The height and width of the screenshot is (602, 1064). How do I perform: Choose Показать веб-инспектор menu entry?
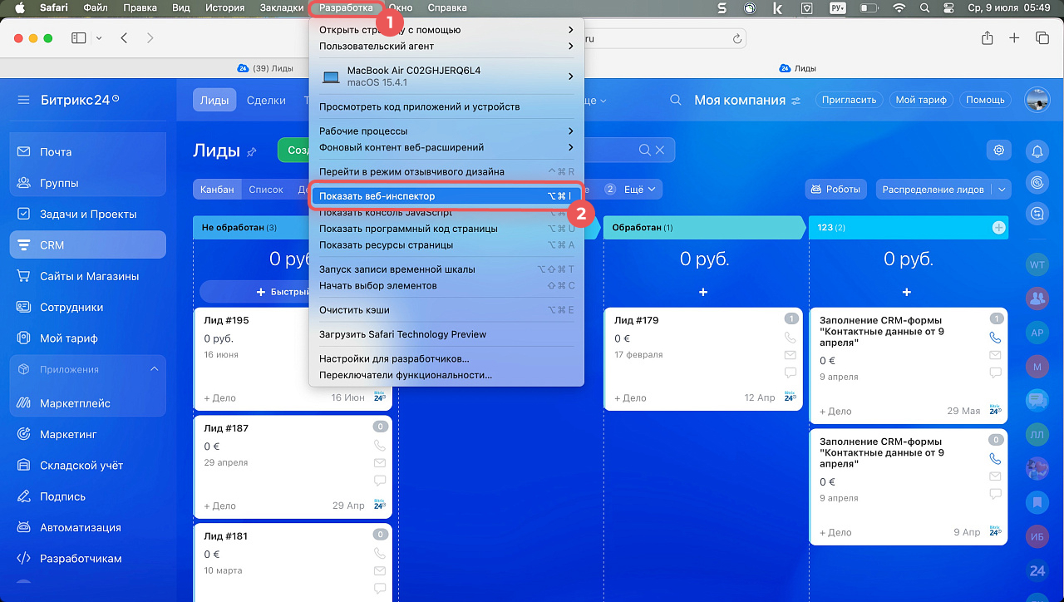click(x=446, y=196)
